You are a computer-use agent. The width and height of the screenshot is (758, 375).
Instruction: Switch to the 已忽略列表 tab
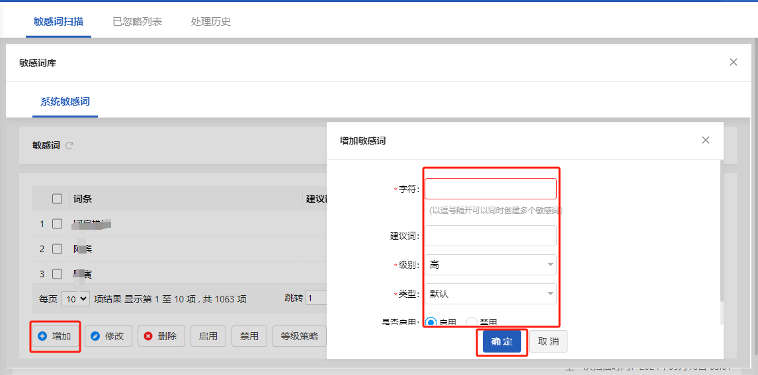tap(137, 21)
